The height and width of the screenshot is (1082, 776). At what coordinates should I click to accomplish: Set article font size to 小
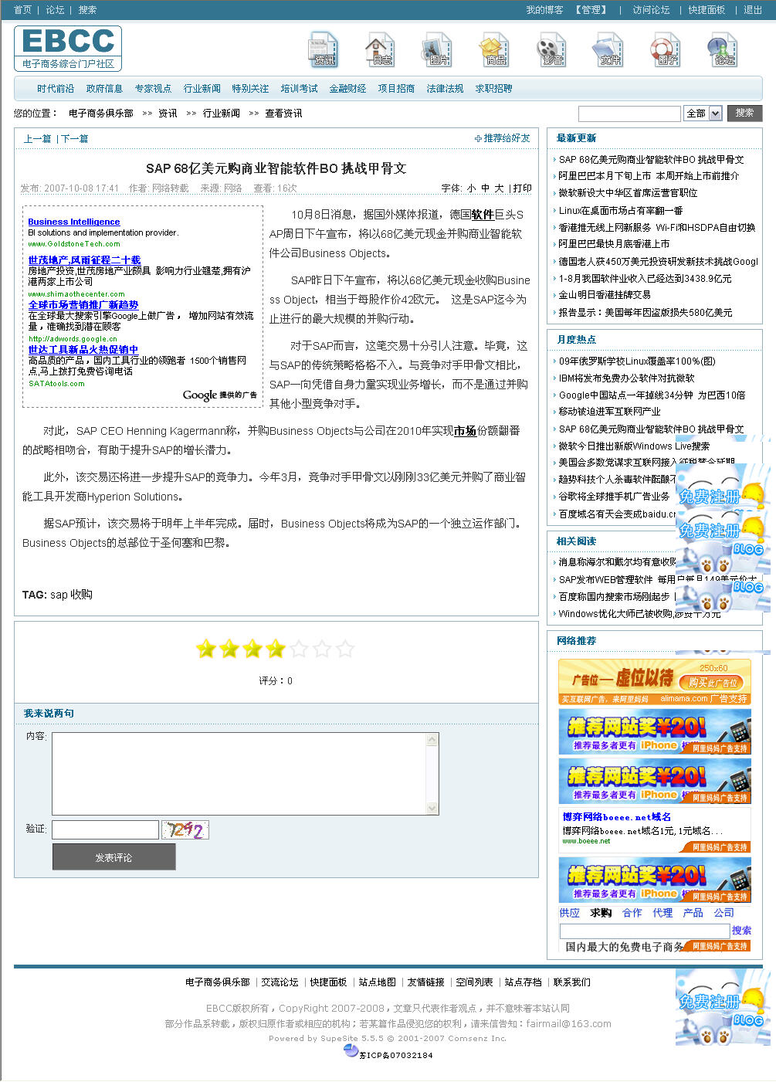coord(472,188)
